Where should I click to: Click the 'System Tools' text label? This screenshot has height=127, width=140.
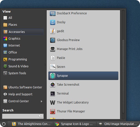[x=17, y=73]
